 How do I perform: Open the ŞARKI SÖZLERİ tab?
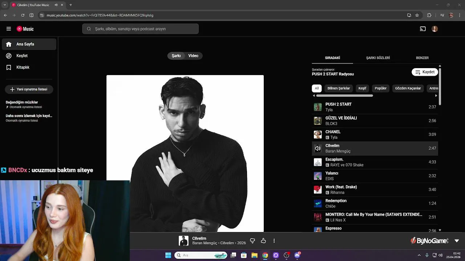point(378,58)
